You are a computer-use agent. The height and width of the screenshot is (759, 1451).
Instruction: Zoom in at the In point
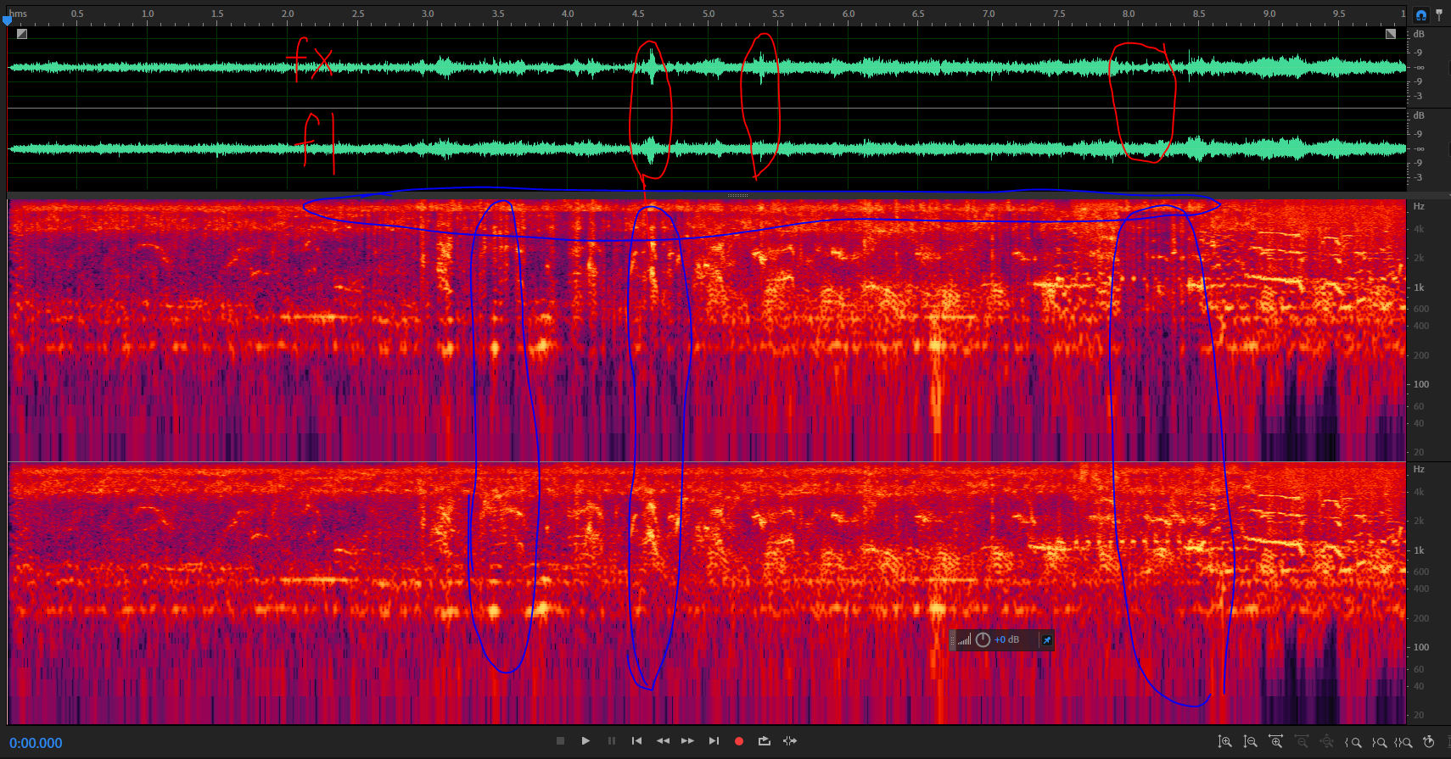1353,742
